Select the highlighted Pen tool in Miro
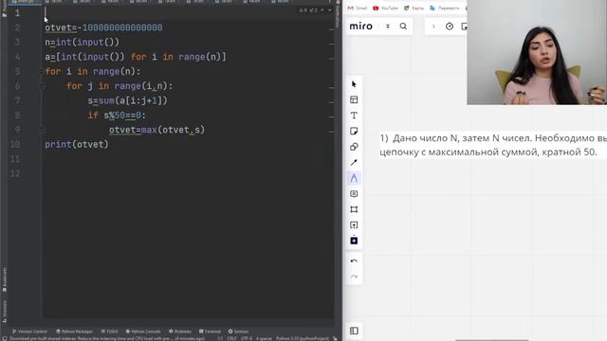This screenshot has height=341, width=607. pos(354,178)
